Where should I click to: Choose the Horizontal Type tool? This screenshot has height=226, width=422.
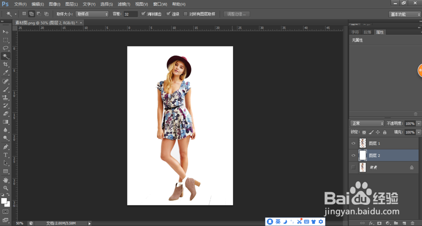click(x=5, y=155)
